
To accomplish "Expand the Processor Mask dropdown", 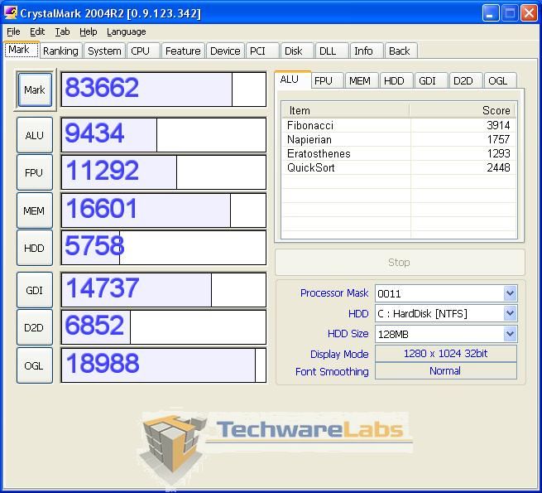I will [x=510, y=293].
